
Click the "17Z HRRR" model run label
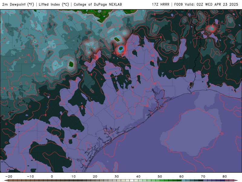161,4
